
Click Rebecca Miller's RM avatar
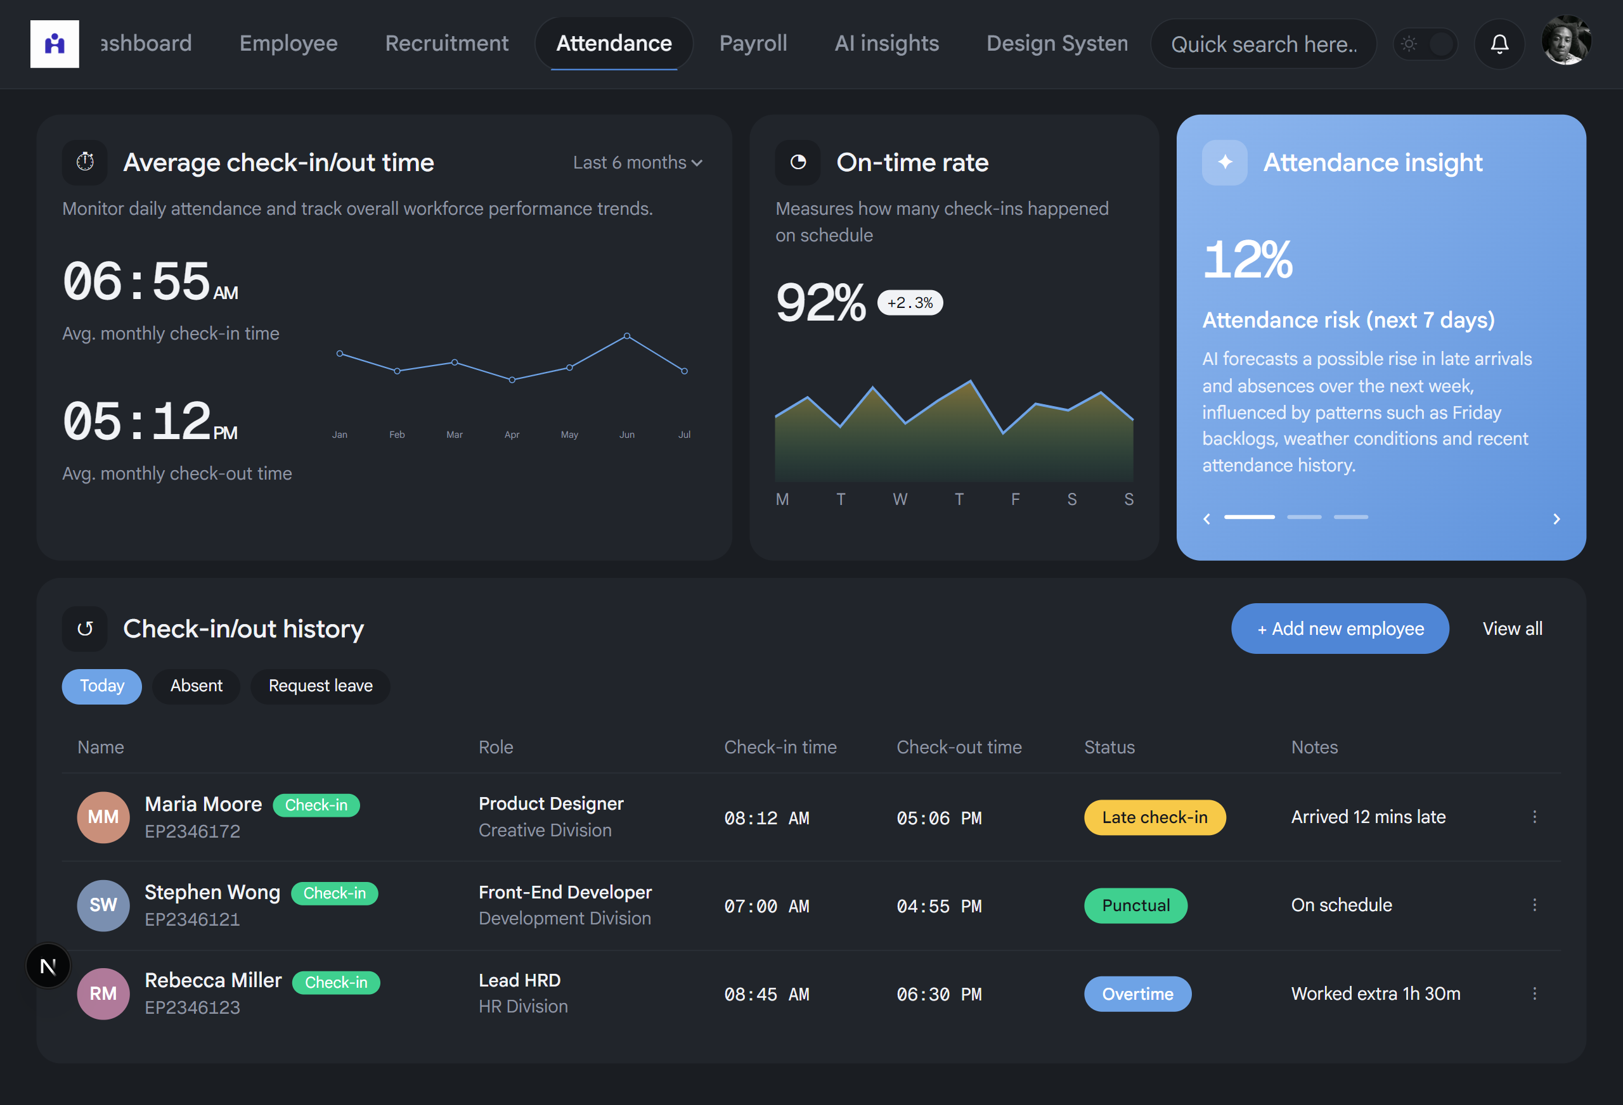click(x=103, y=993)
